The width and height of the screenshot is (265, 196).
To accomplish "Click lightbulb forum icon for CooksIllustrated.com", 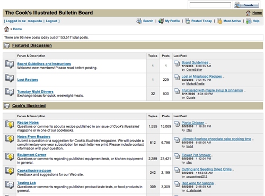I will [x=10, y=171].
